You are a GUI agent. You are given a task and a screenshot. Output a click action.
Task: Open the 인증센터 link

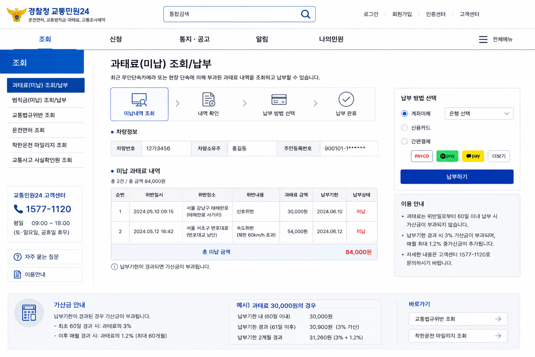pos(436,14)
